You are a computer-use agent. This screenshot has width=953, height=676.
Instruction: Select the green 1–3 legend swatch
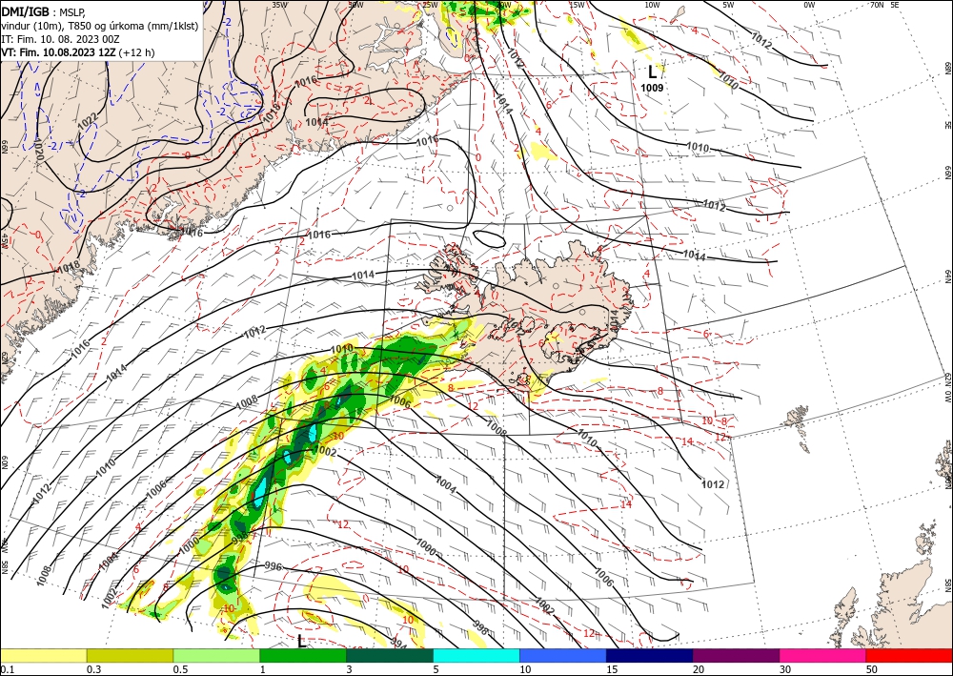303,655
